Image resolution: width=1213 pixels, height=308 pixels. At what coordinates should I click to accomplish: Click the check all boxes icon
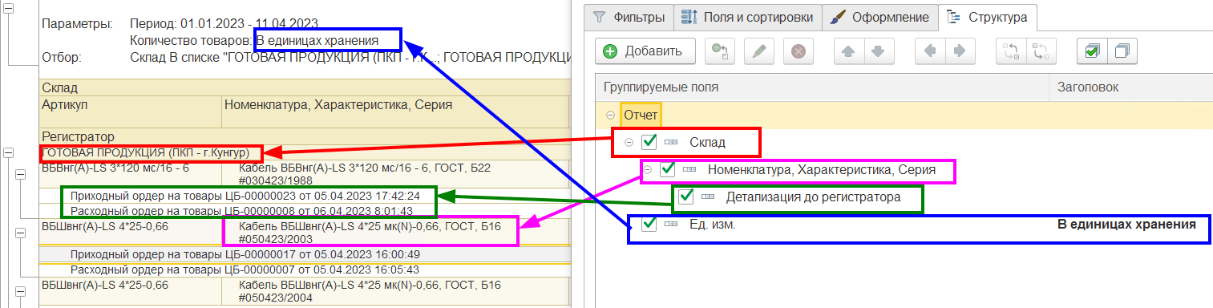(x=1091, y=51)
